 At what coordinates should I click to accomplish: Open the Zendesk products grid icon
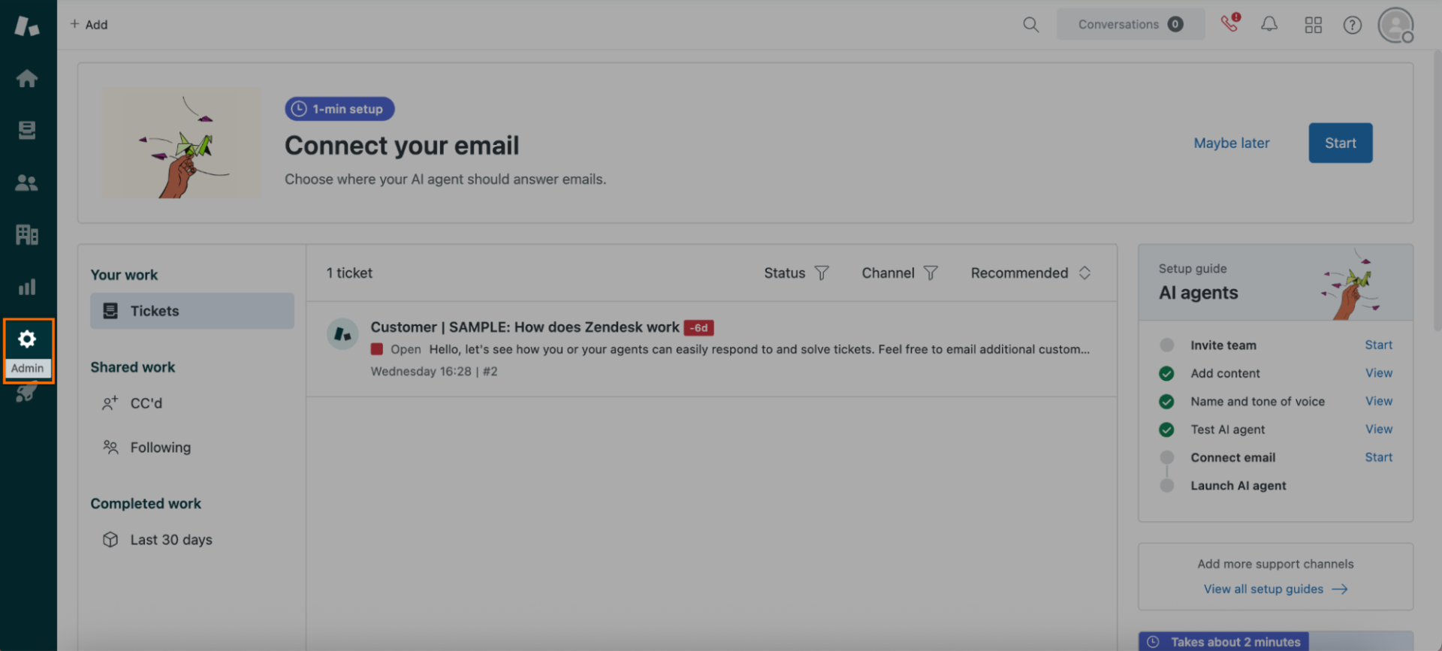1313,25
